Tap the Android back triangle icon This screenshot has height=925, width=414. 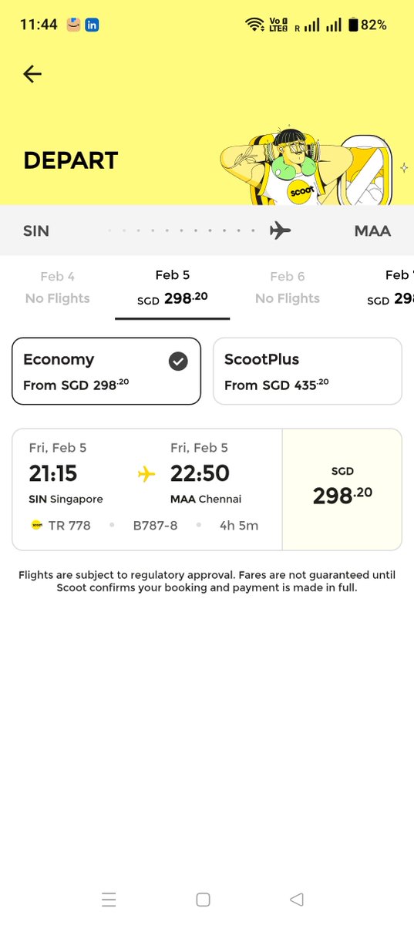click(x=297, y=899)
